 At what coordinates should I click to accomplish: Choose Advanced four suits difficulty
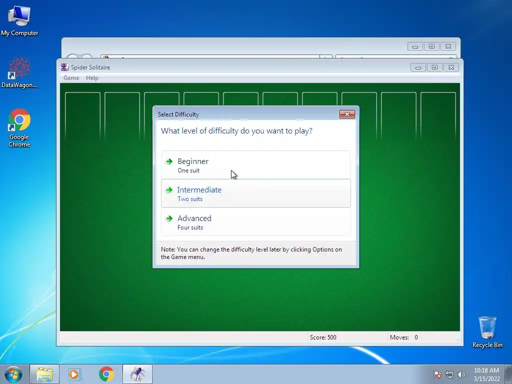pos(255,221)
